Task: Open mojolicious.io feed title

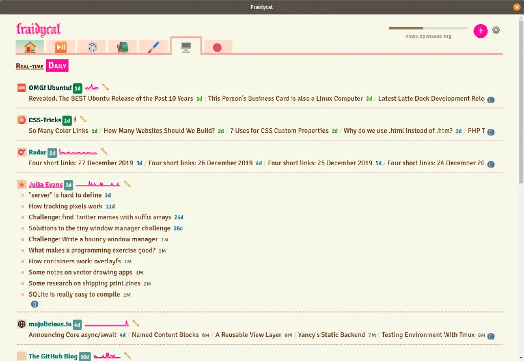Action: point(50,324)
